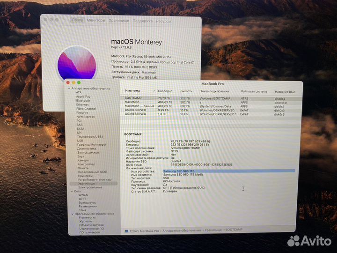Image resolution: width=337 pixels, height=253 pixels.
Task: Select Контроллер in sidebar
Action: [x=87, y=164]
